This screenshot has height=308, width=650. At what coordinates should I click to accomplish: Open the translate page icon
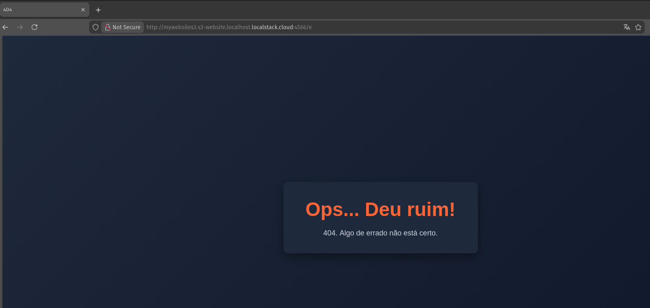tap(627, 27)
